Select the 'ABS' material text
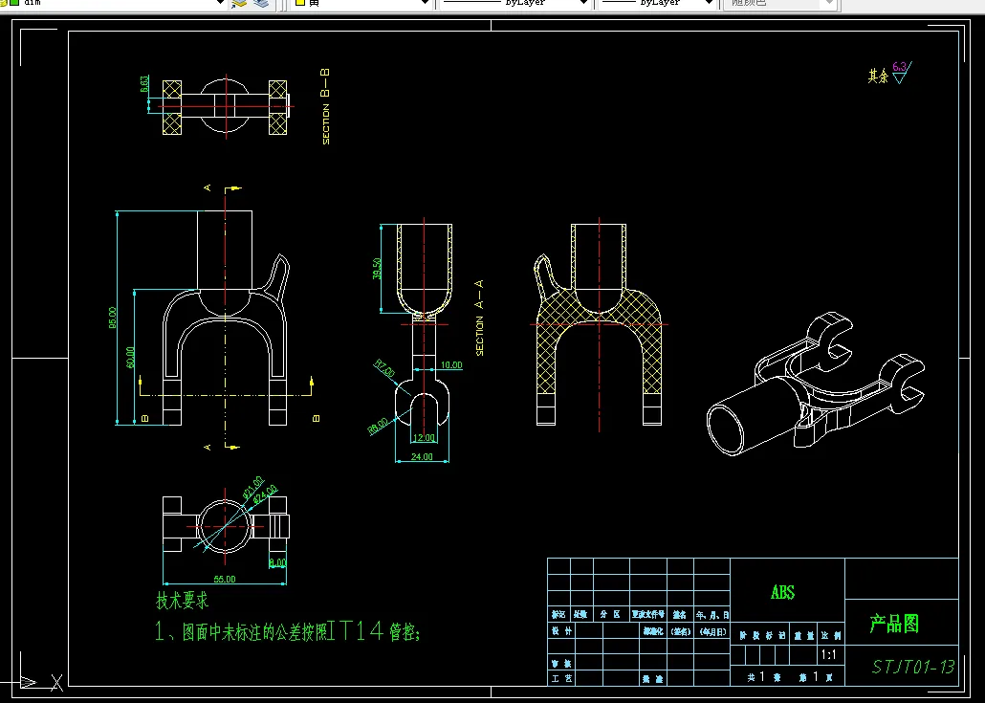The image size is (985, 703). coord(782,592)
